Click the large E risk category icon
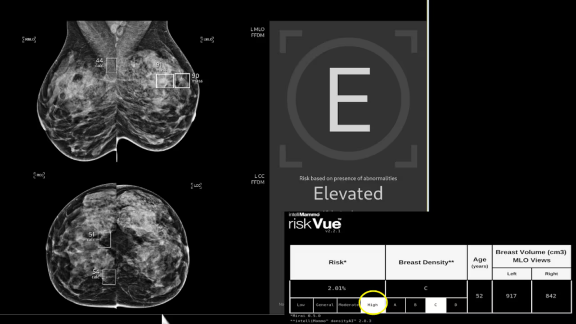 point(348,100)
